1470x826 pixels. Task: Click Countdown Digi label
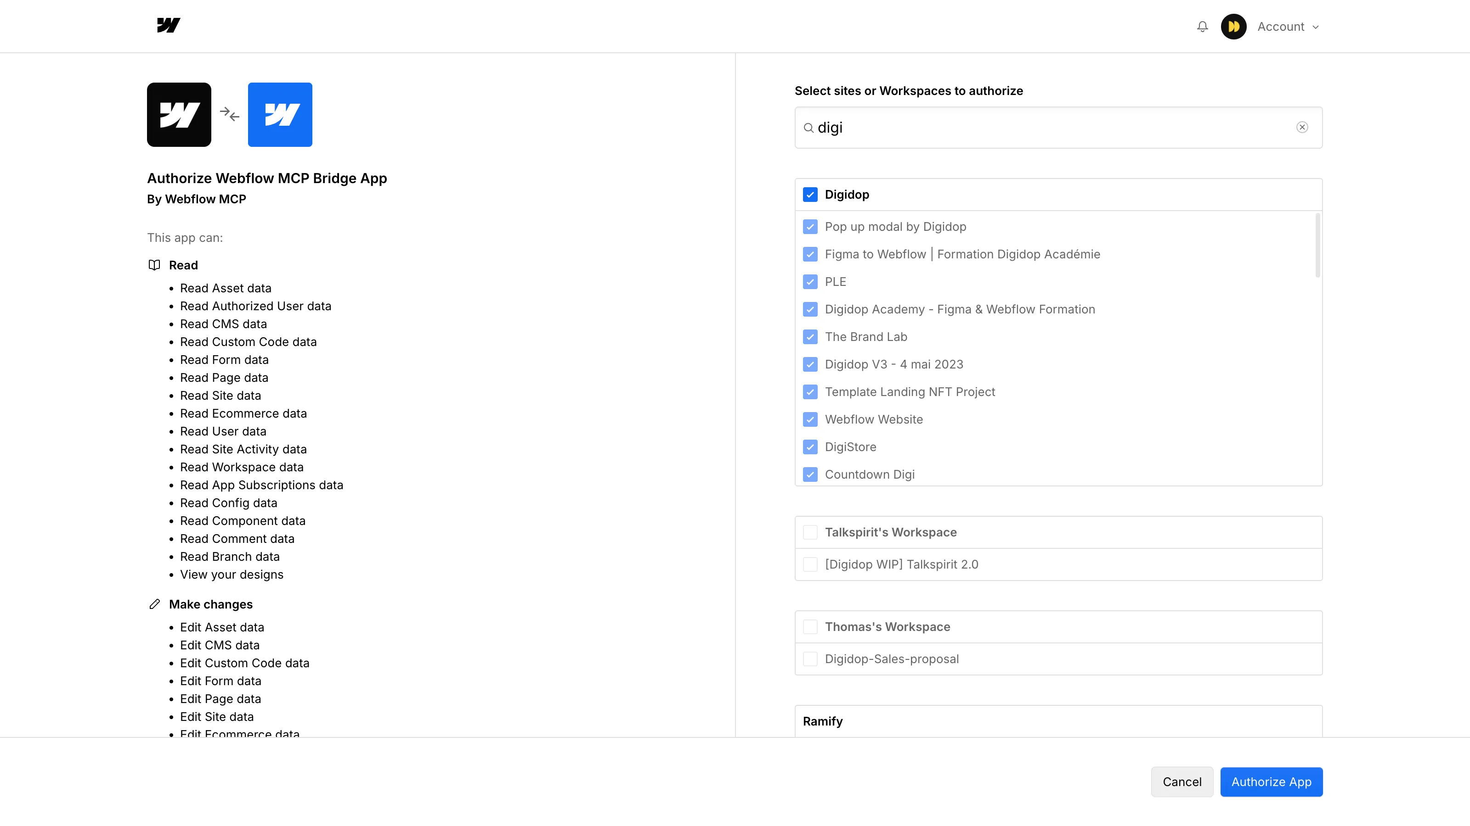tap(870, 474)
